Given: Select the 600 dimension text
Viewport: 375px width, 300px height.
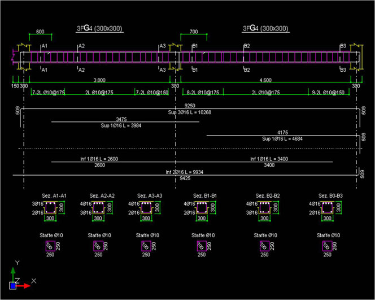Looking at the screenshot, I should pyautogui.click(x=40, y=32).
